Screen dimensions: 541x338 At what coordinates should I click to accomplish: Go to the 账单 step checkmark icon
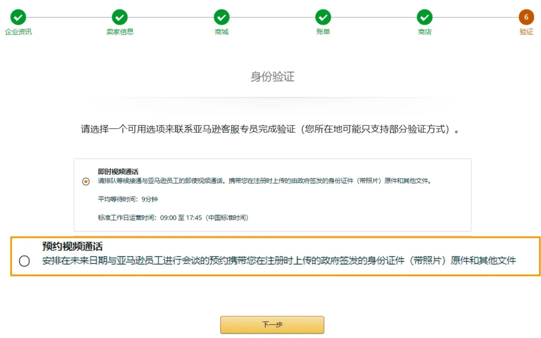[323, 17]
